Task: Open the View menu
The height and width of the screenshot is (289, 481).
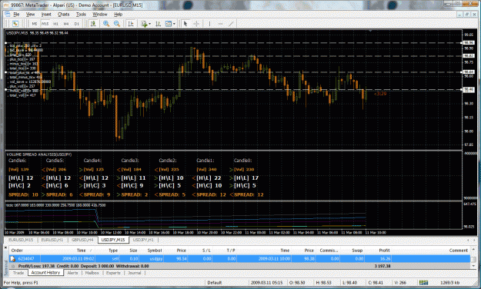Action: 30,14
